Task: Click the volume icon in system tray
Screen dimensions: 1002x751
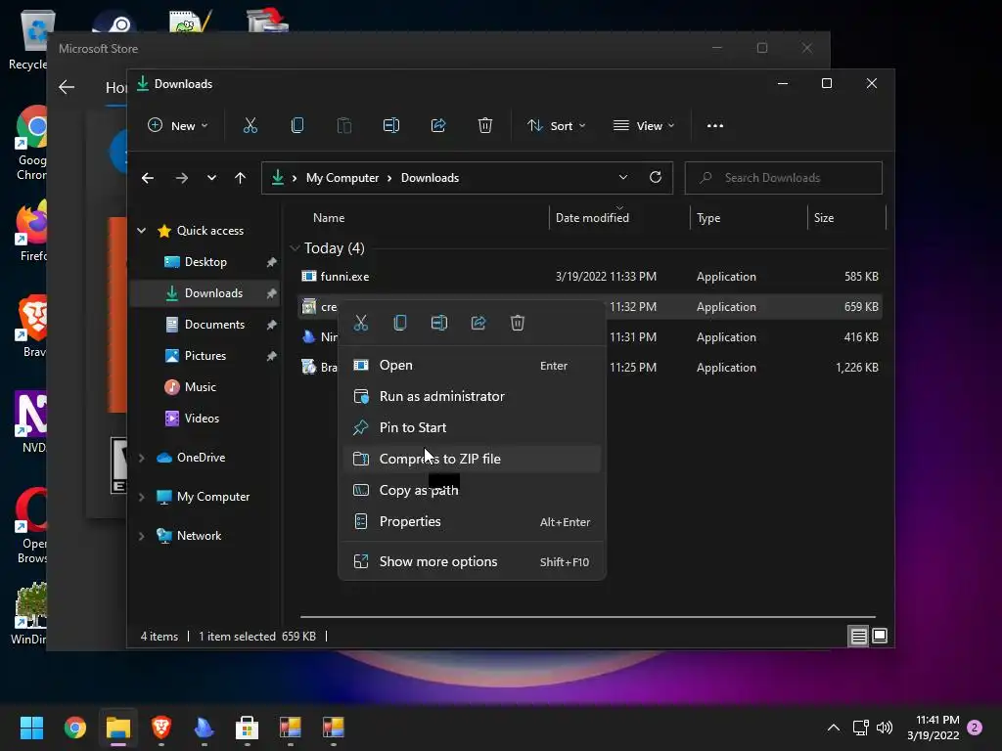Action: 885,728
